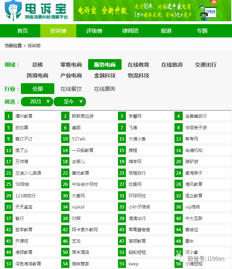Expand the 2021 year dropdown

(37, 102)
